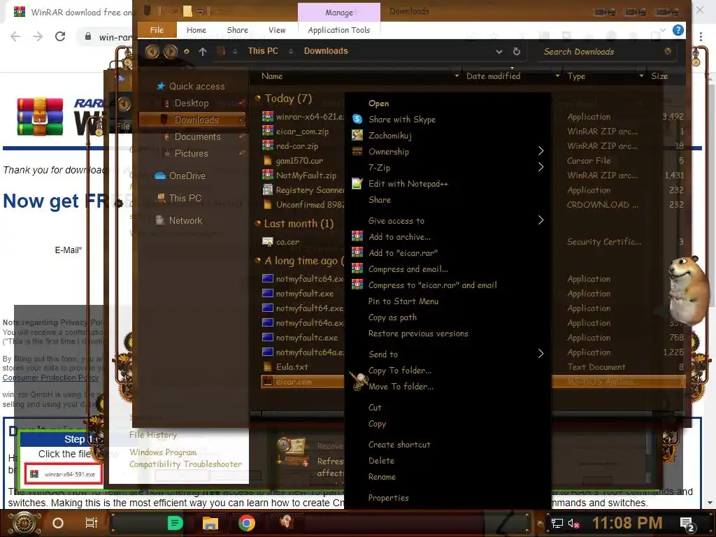The image size is (716, 537).
Task: Choose Rename in the context menu
Action: (x=382, y=477)
